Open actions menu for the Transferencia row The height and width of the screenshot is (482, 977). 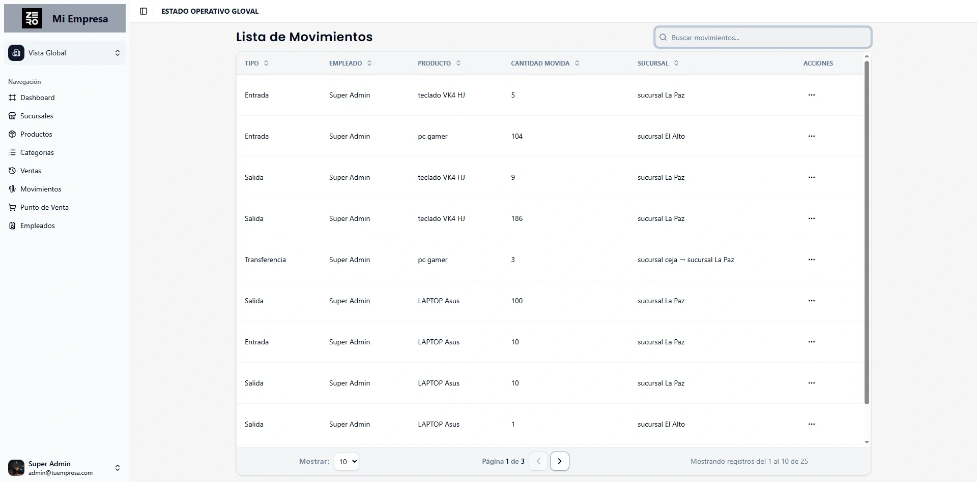pyautogui.click(x=812, y=259)
